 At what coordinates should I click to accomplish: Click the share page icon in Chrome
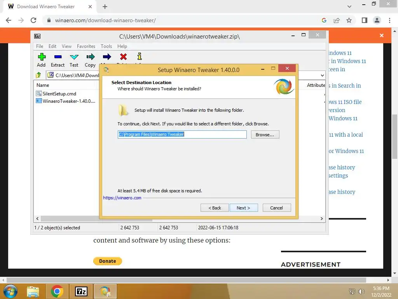[x=337, y=20]
